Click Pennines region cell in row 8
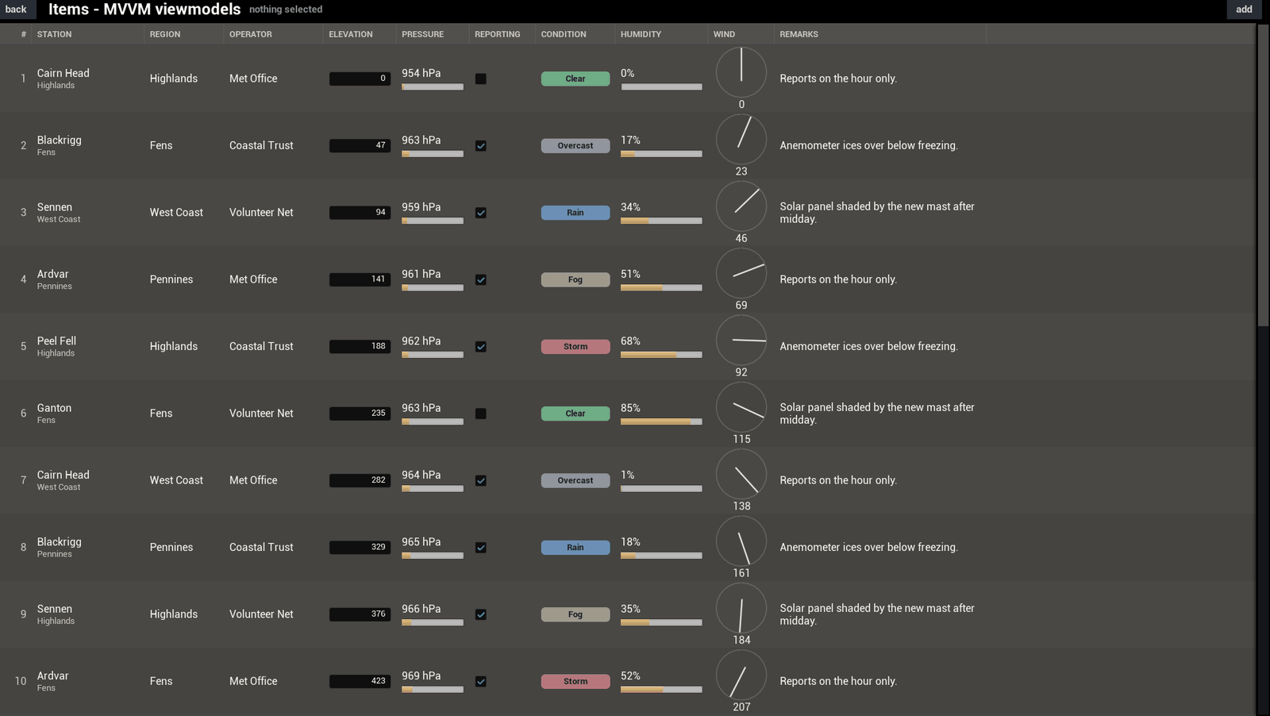The image size is (1270, 716). click(171, 547)
